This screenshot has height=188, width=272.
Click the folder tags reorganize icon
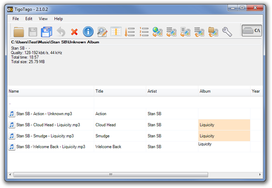pos(213,32)
